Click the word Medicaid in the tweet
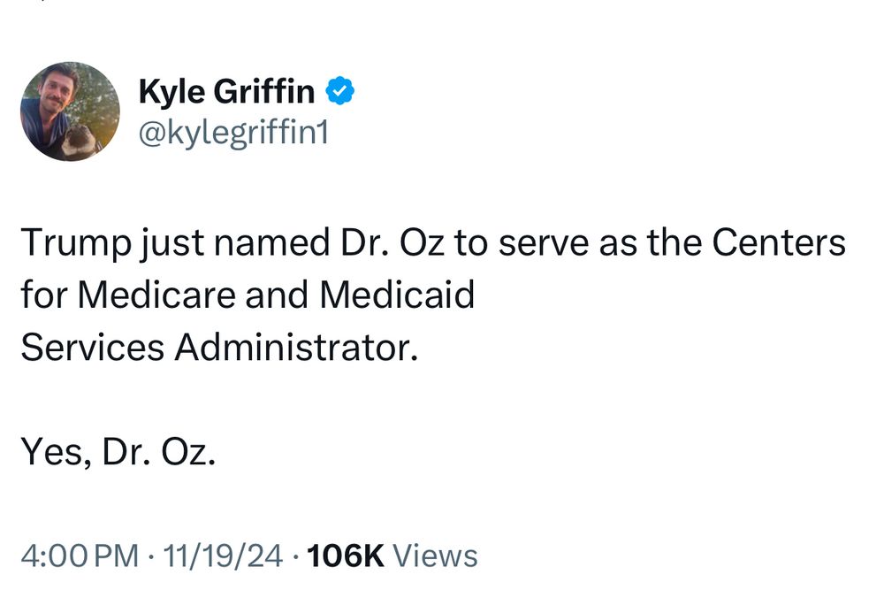This screenshot has height=590, width=884. [397, 295]
